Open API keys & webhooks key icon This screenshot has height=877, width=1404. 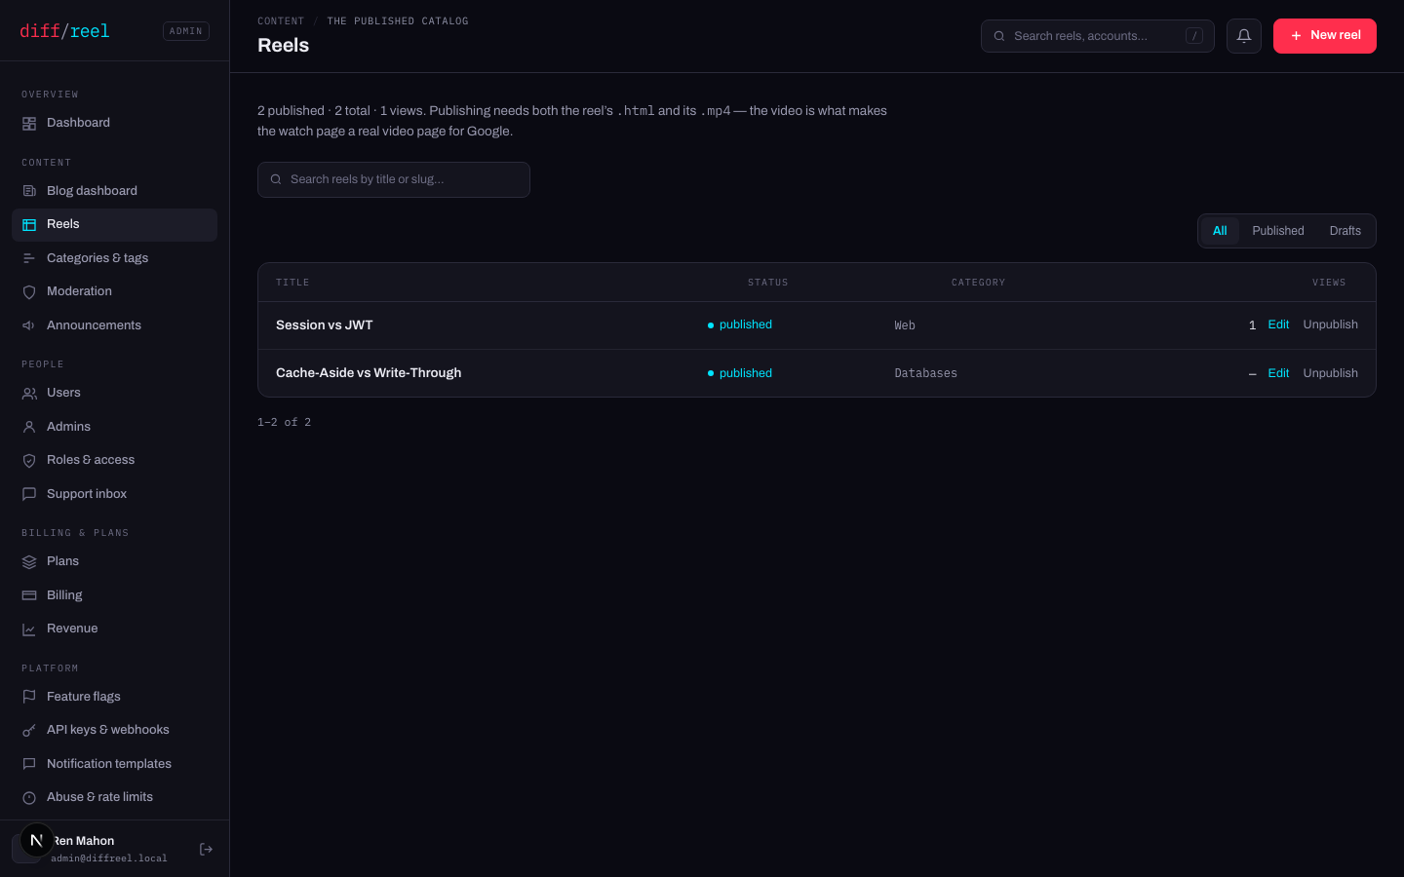(29, 731)
